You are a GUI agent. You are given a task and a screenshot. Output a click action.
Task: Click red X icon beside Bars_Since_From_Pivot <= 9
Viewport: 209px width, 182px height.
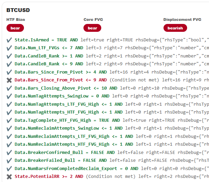(x=9, y=80)
